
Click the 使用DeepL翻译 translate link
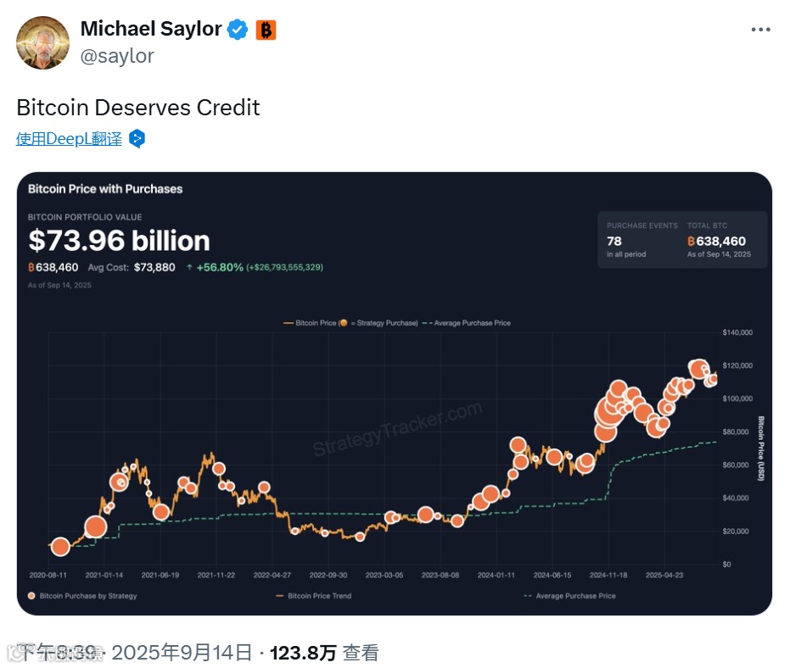pos(69,138)
